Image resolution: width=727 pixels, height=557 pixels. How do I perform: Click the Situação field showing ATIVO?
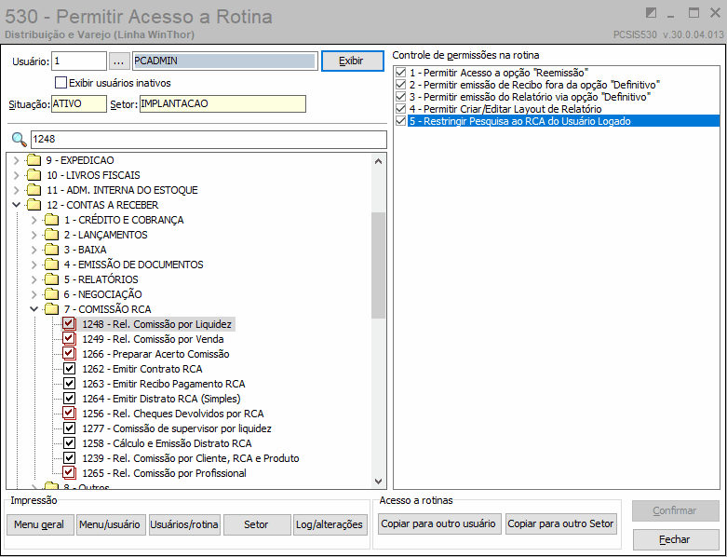tap(79, 104)
